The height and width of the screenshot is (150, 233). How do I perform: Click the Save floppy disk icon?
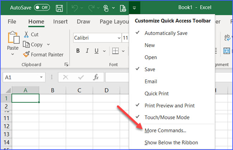click(59, 8)
